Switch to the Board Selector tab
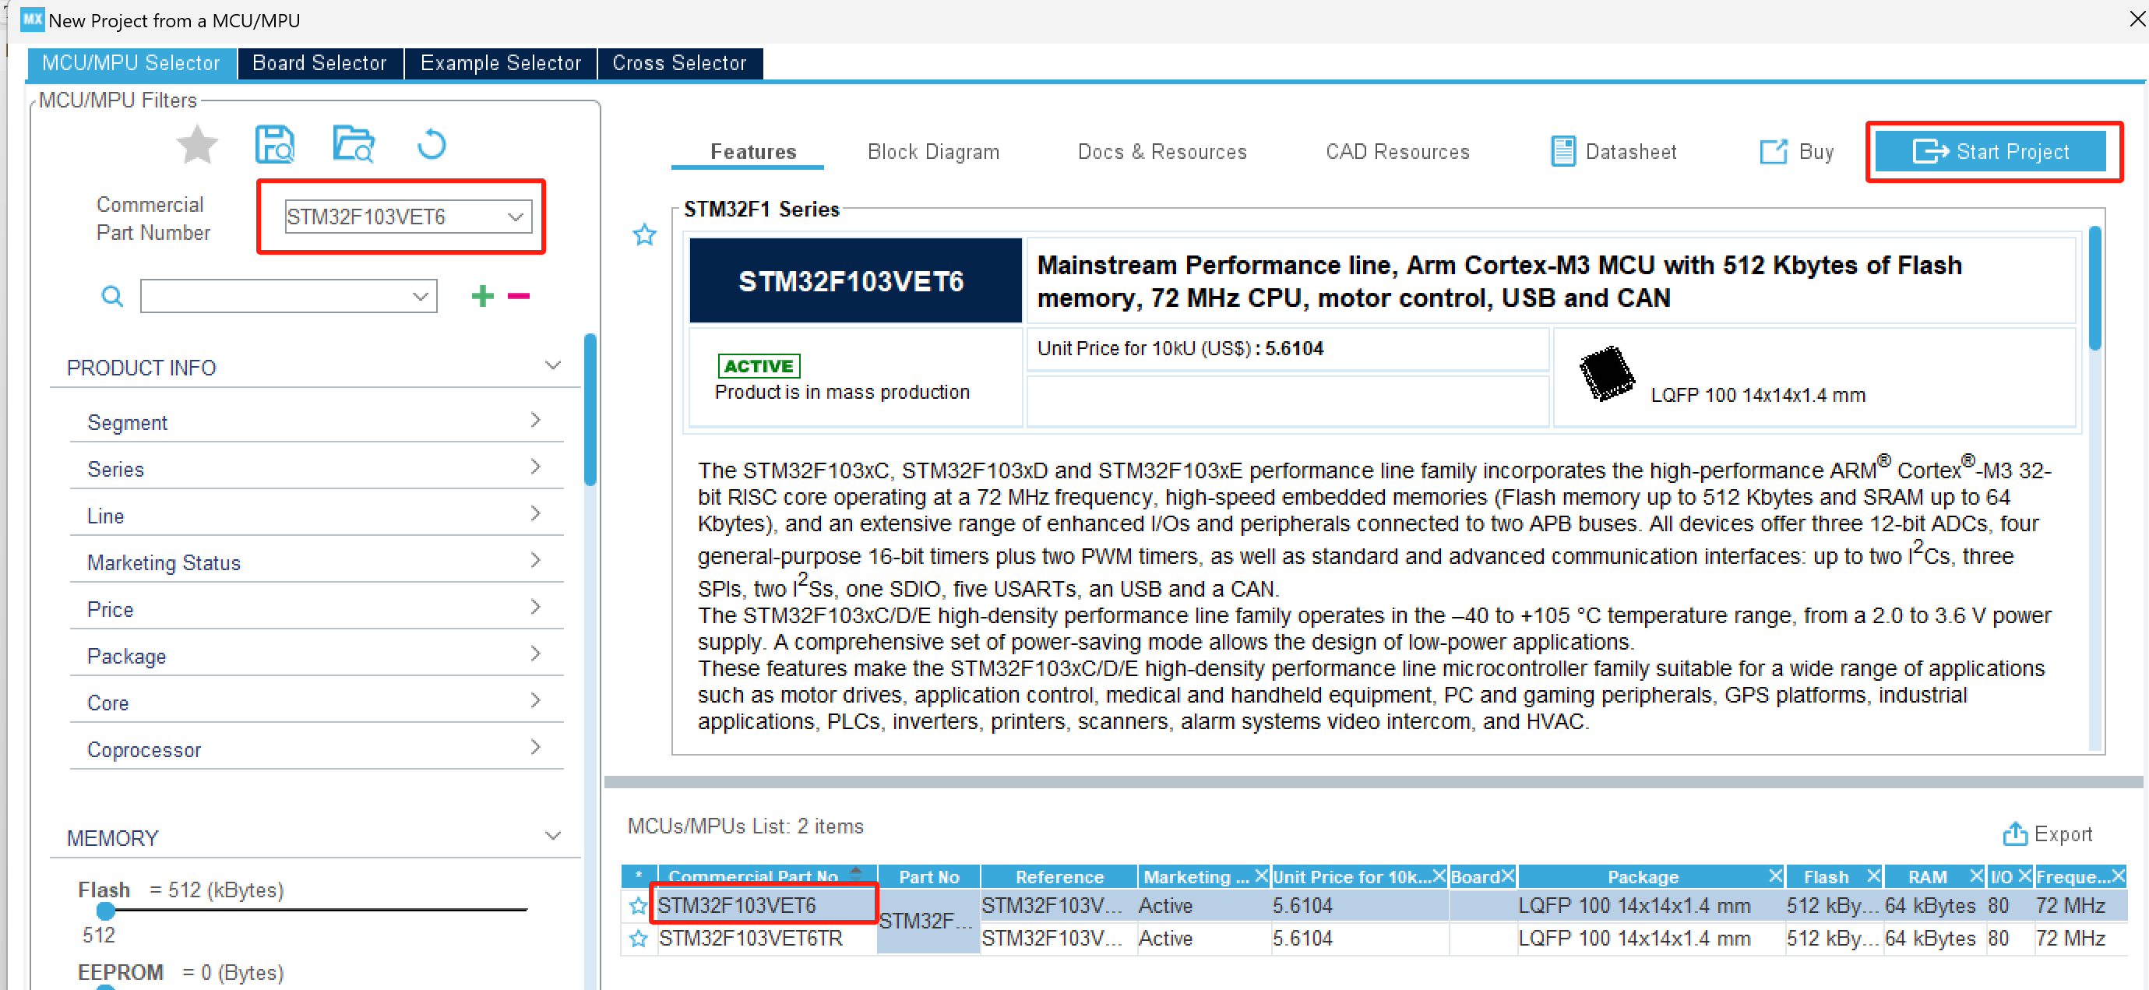The height and width of the screenshot is (990, 2149). (319, 63)
